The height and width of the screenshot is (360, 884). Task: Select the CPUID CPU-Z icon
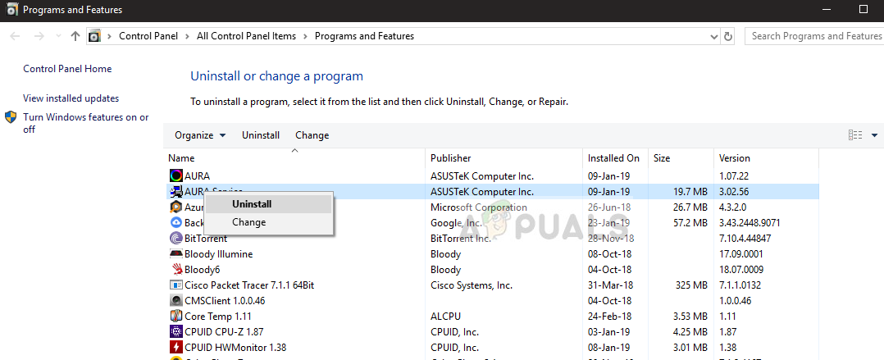click(175, 332)
